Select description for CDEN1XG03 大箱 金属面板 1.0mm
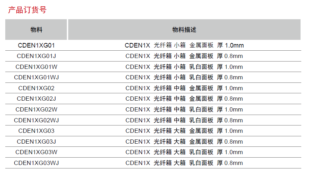The height and width of the screenshot is (173, 310). (x=184, y=131)
